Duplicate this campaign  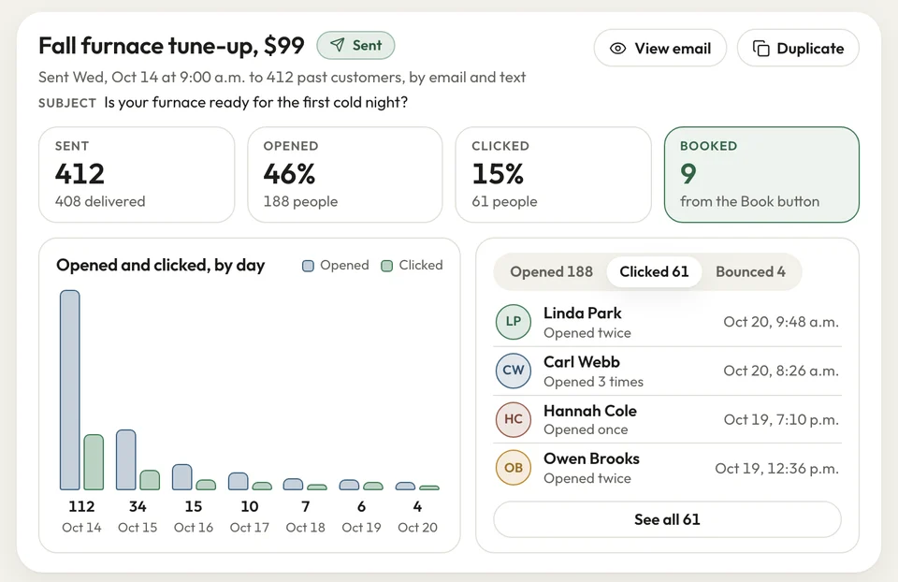pyautogui.click(x=798, y=48)
